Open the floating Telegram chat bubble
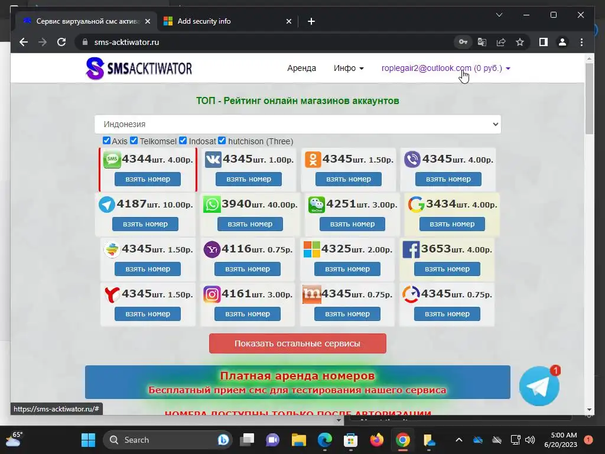 pyautogui.click(x=539, y=386)
